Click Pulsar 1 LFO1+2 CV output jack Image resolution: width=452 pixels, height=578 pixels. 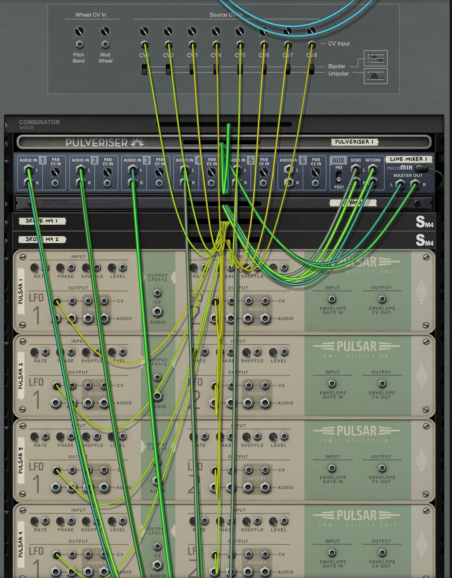[x=157, y=293]
